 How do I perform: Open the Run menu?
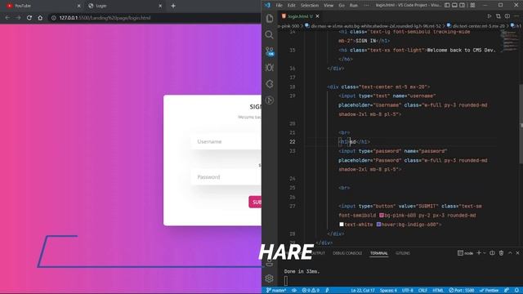(354, 6)
